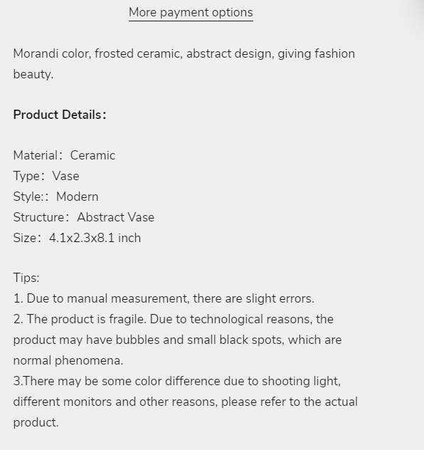424x450 pixels.
Task: Click the Material: Ceramic line
Action: [x=64, y=155]
